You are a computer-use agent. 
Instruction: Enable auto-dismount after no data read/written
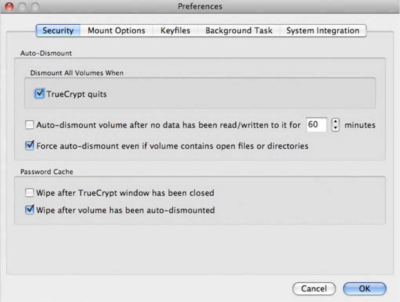[30, 125]
